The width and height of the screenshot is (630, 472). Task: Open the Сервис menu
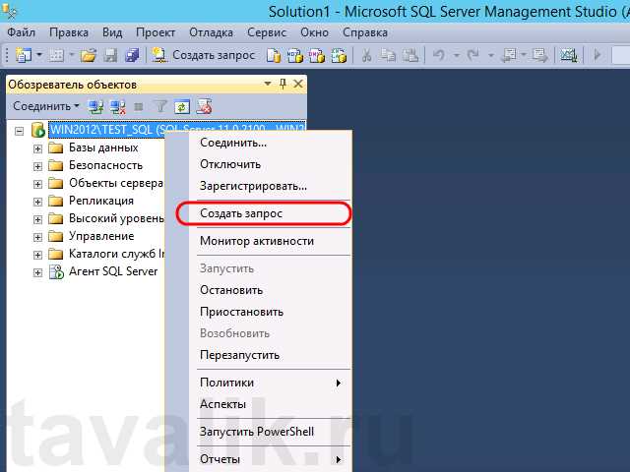pyautogui.click(x=267, y=32)
